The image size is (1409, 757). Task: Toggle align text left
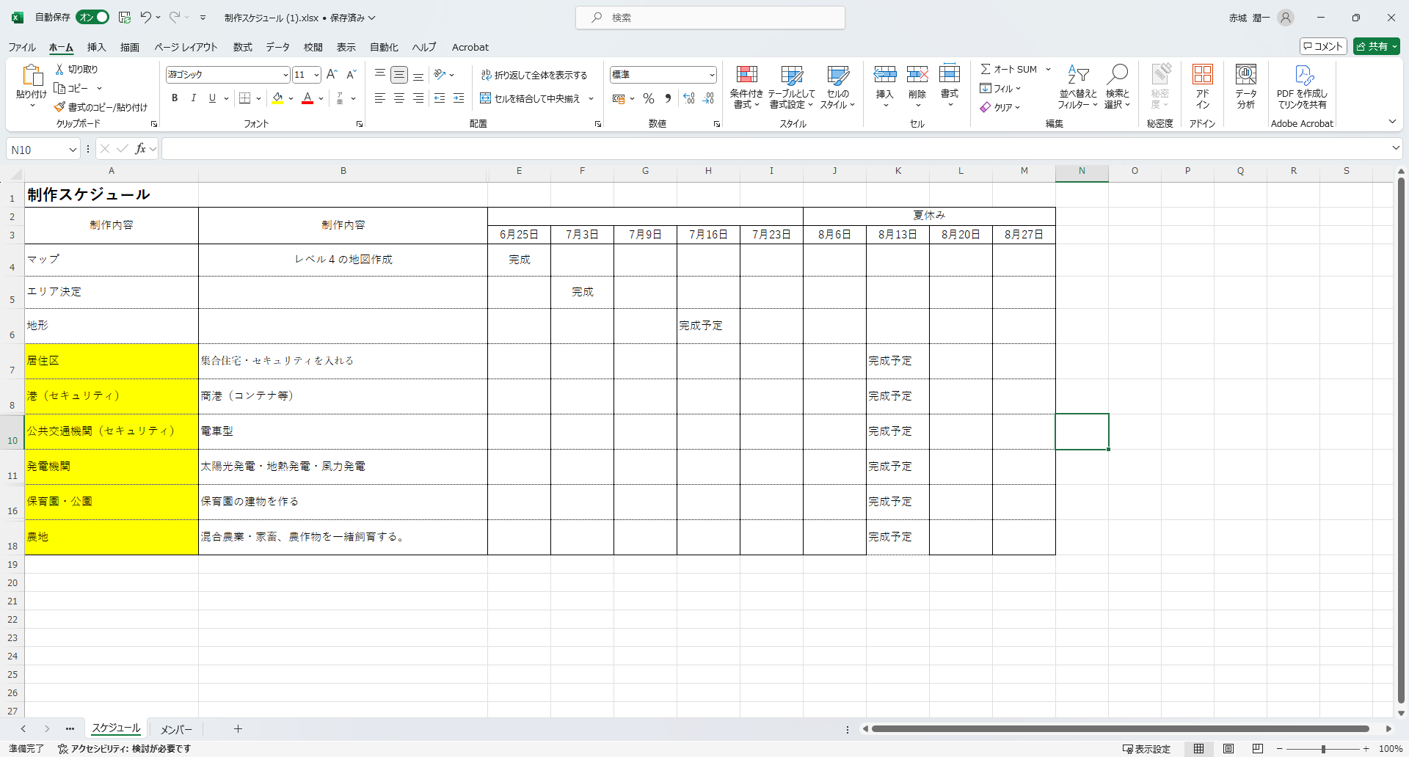tap(380, 98)
